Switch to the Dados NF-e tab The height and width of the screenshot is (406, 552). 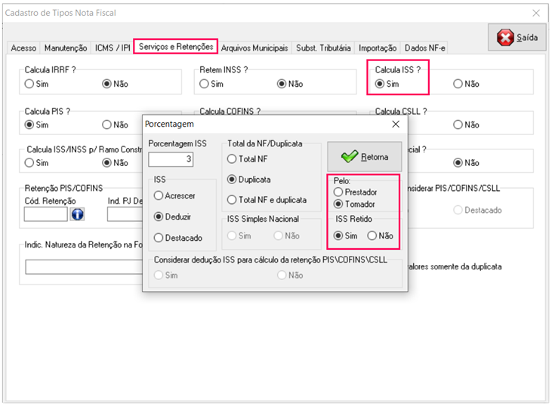pos(425,48)
